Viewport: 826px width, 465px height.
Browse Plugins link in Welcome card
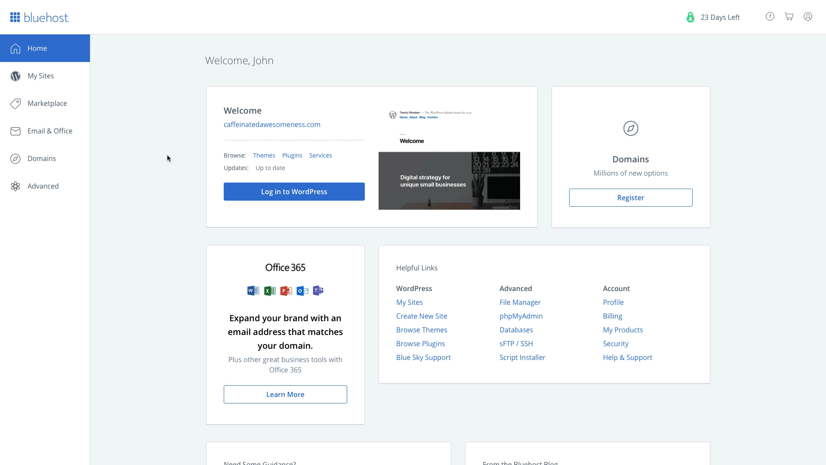point(292,155)
